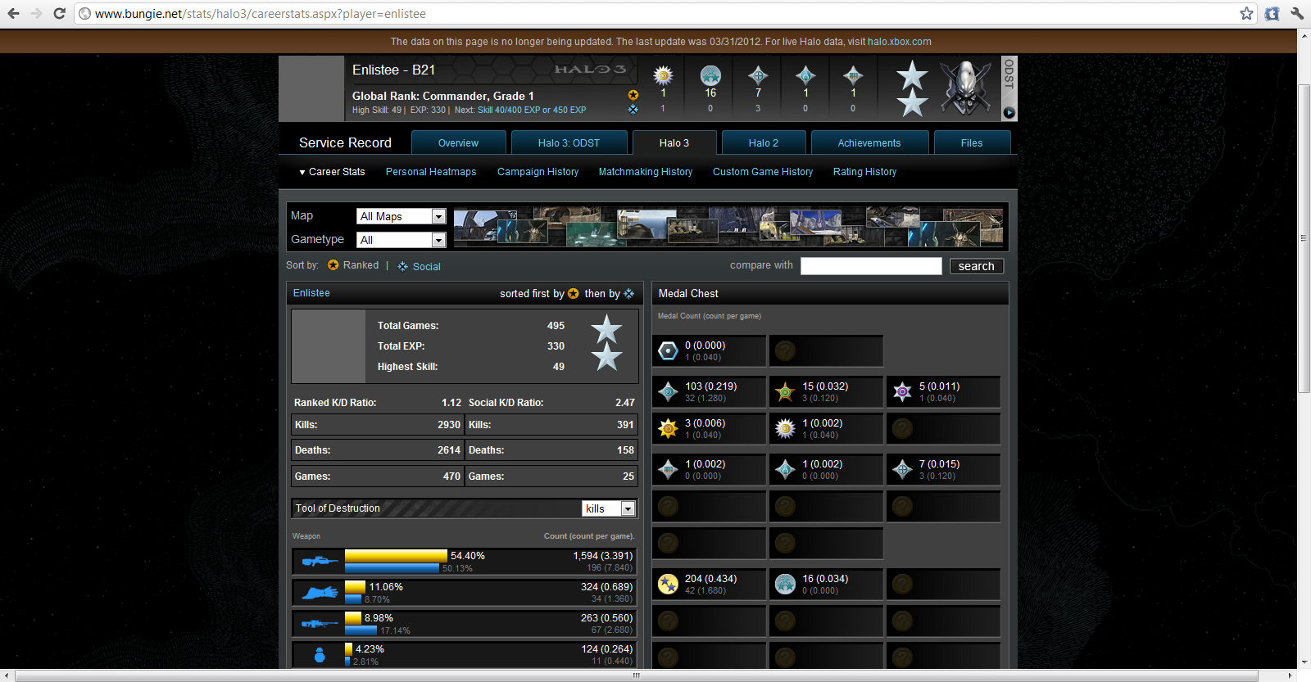Follow the halo.xbox.com link
This screenshot has height=682, width=1311.
pyautogui.click(x=899, y=42)
